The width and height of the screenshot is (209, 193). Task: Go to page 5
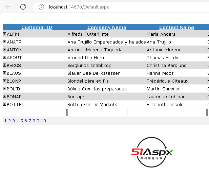(22, 121)
